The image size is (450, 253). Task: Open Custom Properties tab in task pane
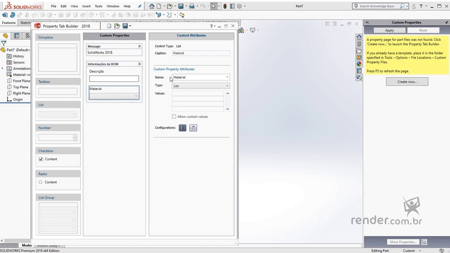click(359, 71)
